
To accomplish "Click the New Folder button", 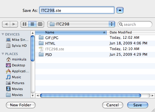I will click(21, 105).
